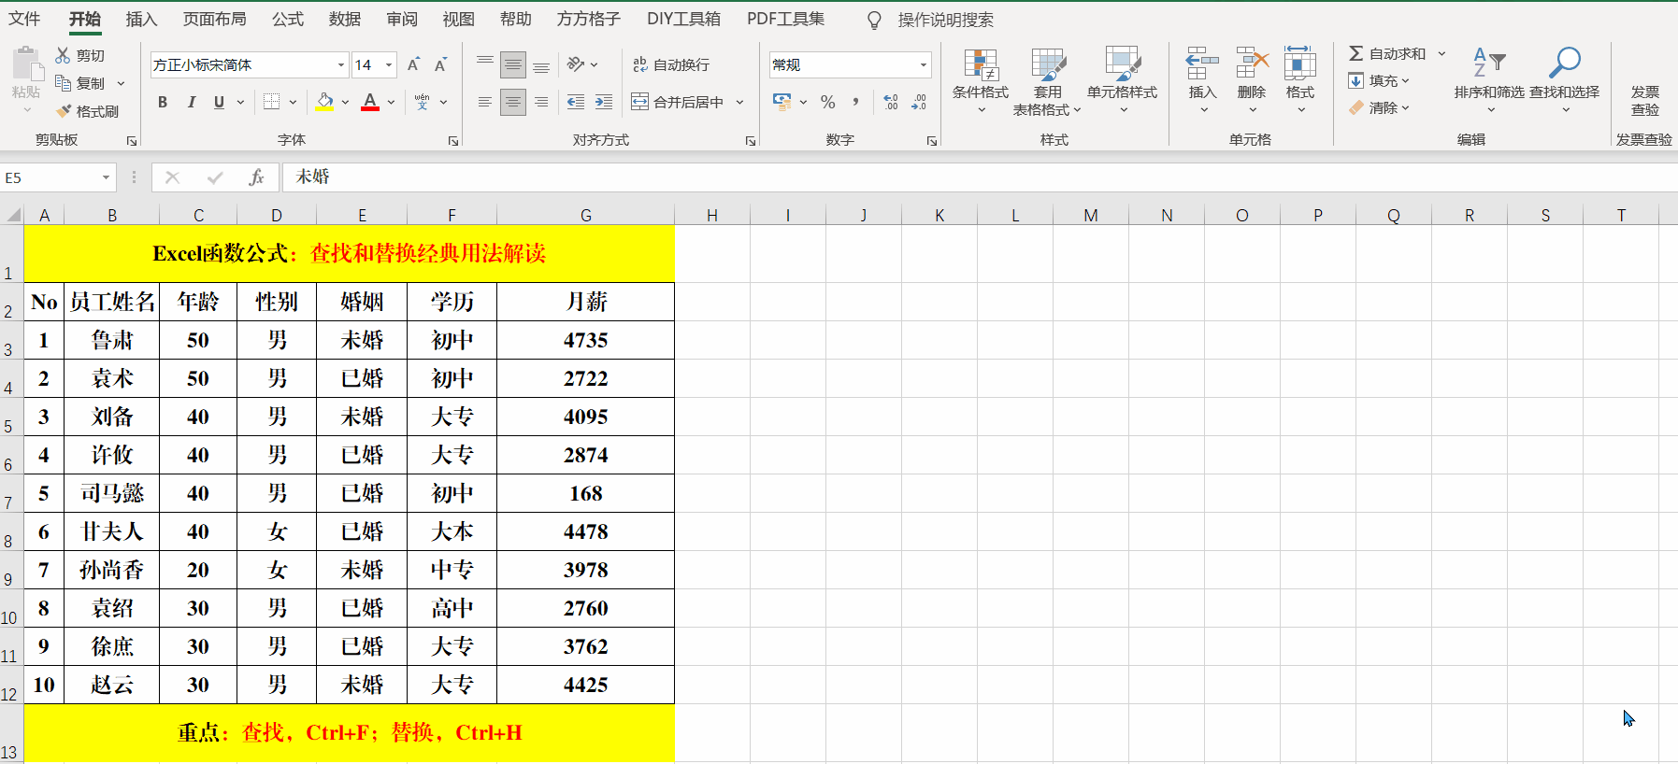Click the Cut (剪切) scissors icon
The image size is (1678, 764).
click(63, 55)
